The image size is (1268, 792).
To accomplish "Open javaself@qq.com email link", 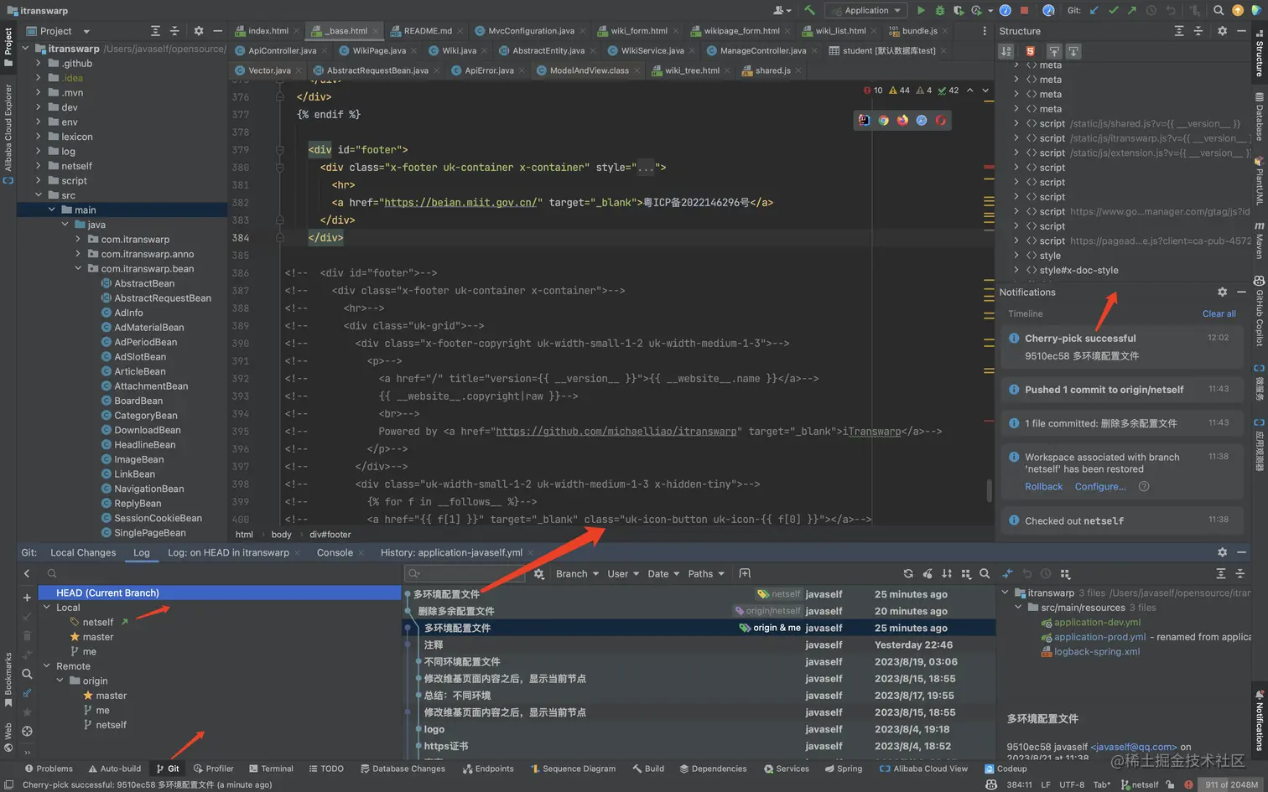I will pos(1134,747).
